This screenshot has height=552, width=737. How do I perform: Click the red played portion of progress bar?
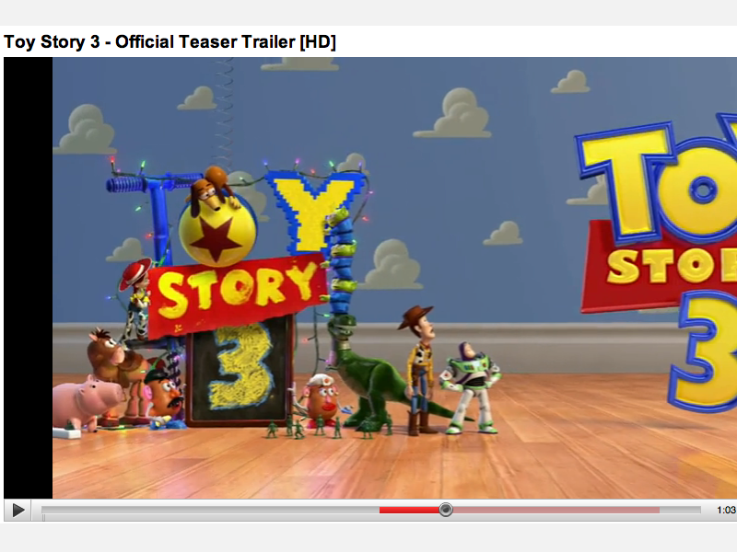tap(409, 511)
